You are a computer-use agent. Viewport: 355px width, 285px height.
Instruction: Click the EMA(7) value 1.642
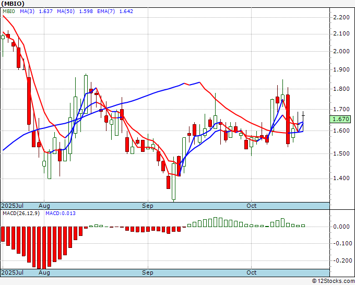[x=126, y=11]
